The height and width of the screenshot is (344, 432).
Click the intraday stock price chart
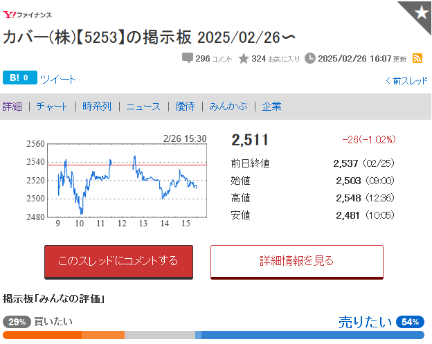[117, 181]
